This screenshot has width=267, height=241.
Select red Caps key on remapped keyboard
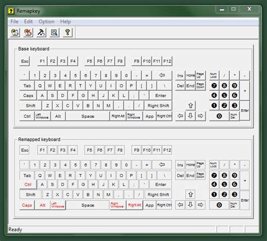[x=27, y=205]
